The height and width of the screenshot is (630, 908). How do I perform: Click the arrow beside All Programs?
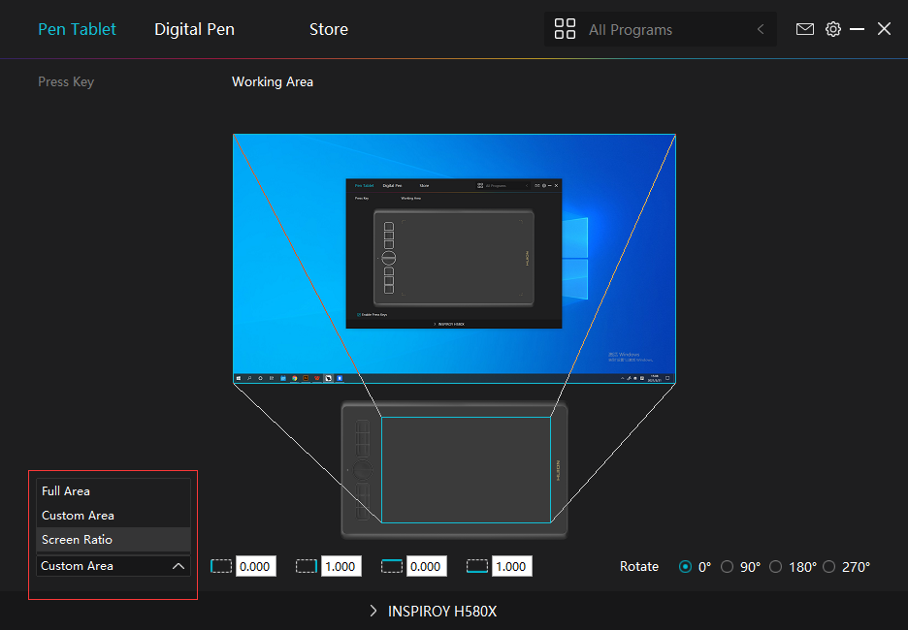point(761,29)
